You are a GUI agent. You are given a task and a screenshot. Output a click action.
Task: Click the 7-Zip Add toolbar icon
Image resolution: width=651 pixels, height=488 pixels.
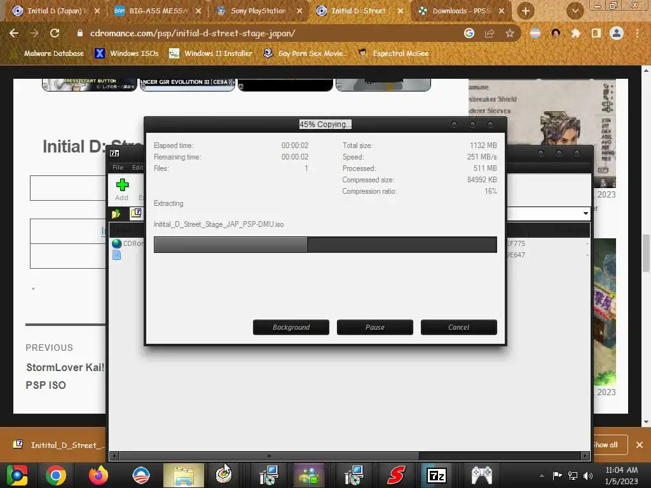click(121, 189)
